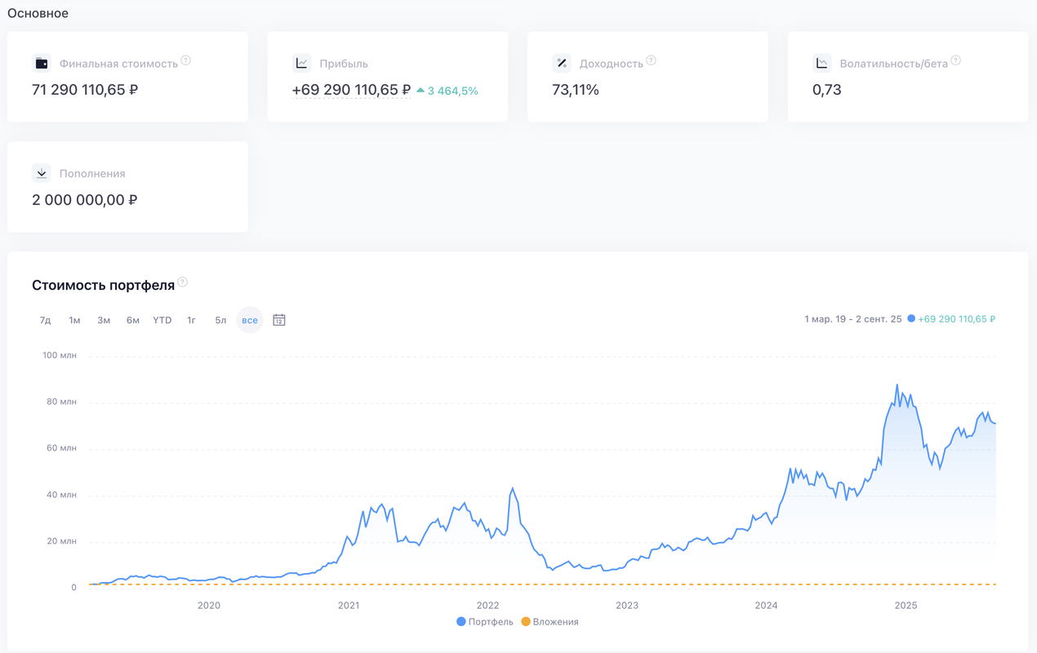The width and height of the screenshot is (1037, 653).
Task: Switch chart to YTD period
Action: coord(162,320)
